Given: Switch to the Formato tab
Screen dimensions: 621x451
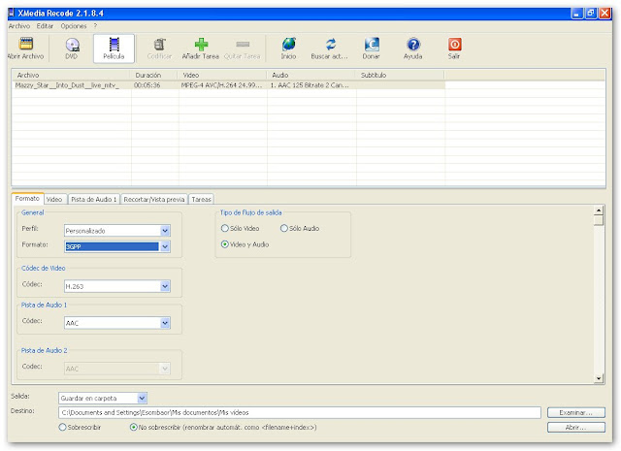Looking at the screenshot, I should pyautogui.click(x=27, y=199).
